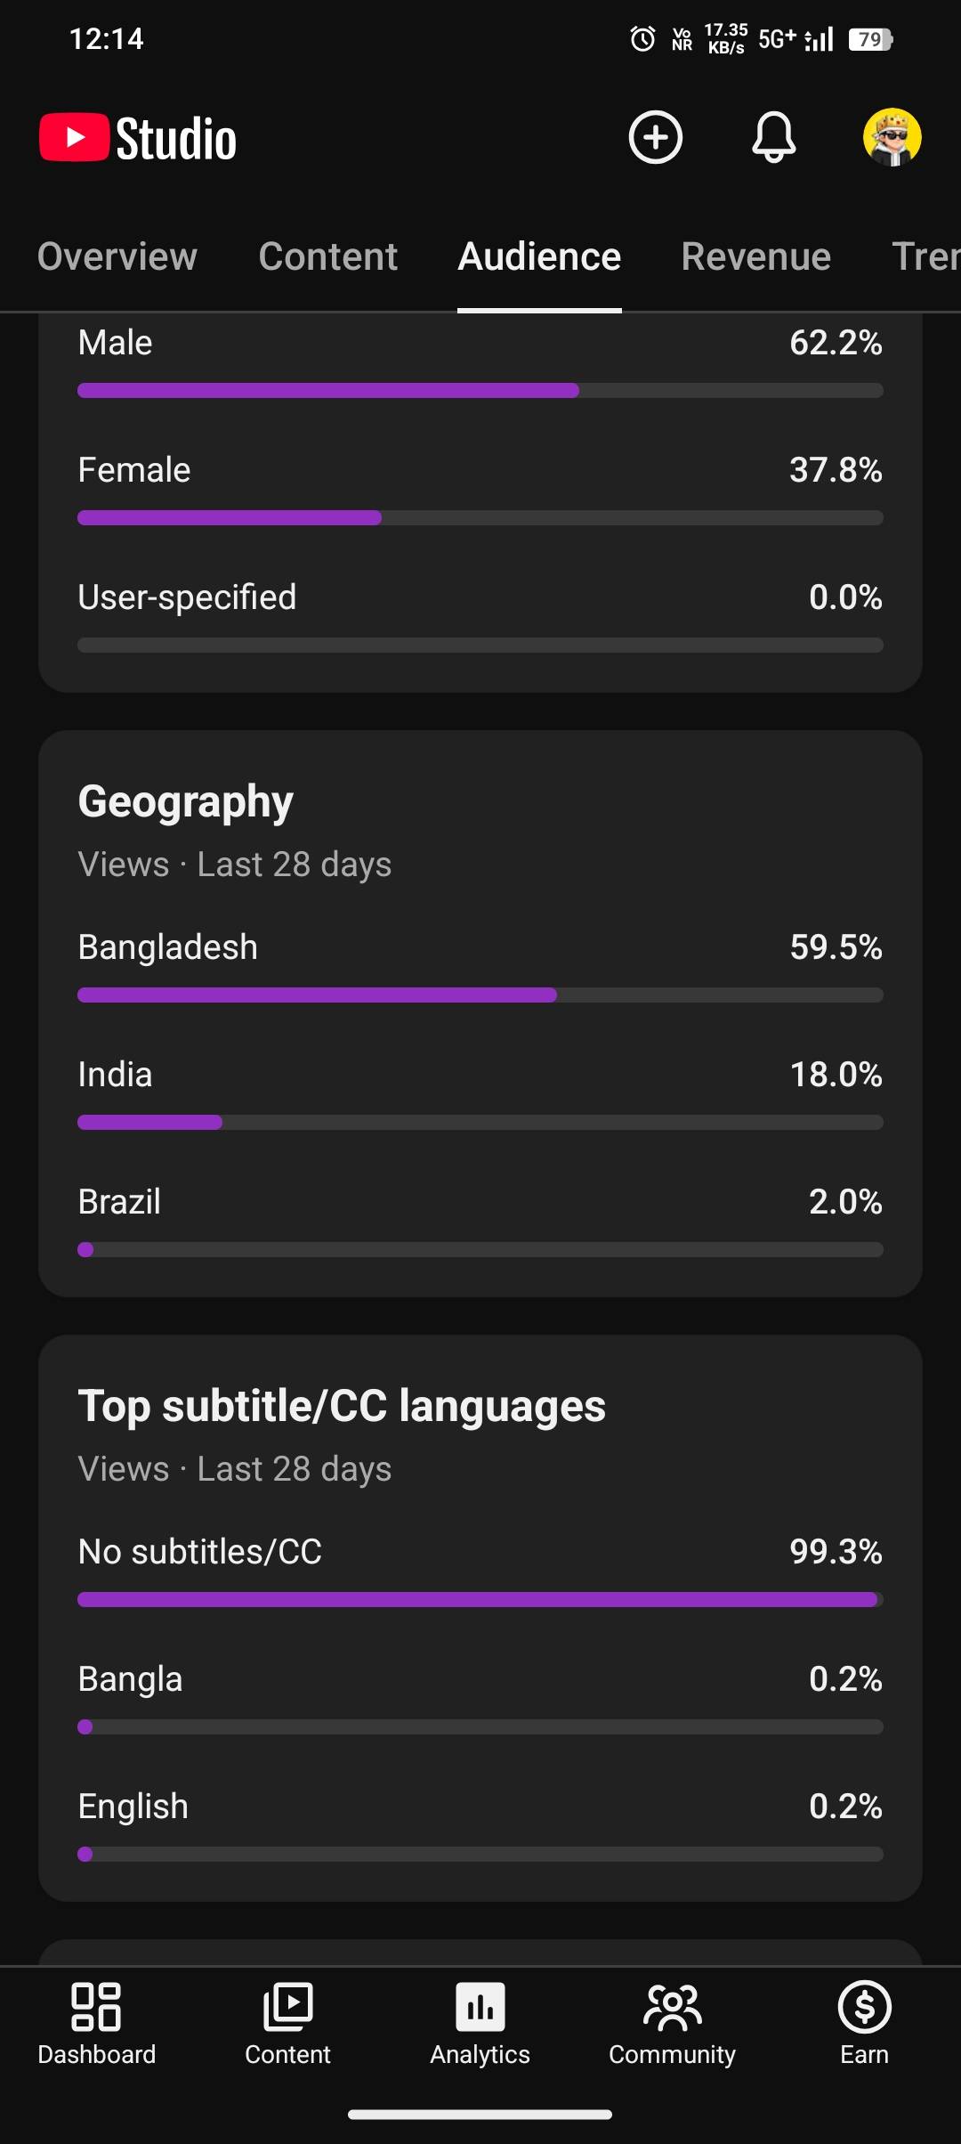Open the Earn section
Viewport: 961px width, 2144px height.
[x=864, y=2023]
